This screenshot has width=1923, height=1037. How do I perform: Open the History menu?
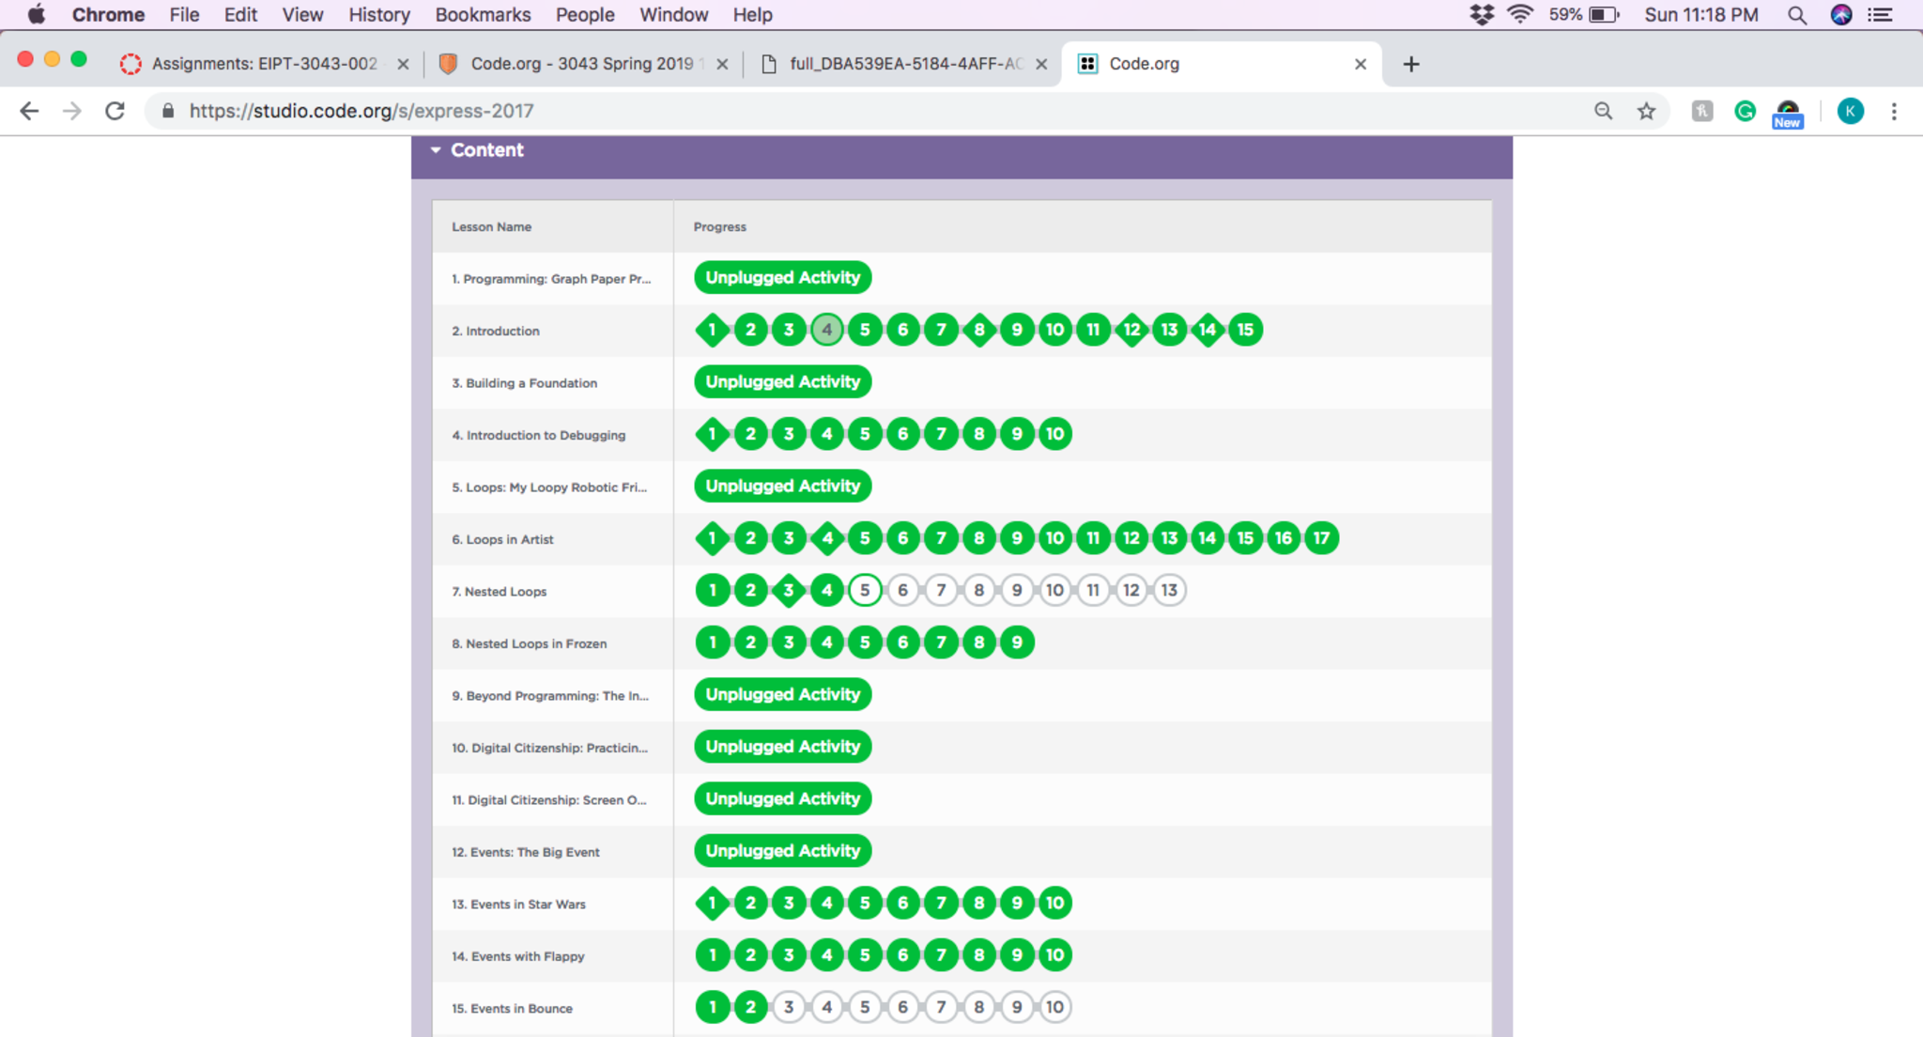[x=379, y=15]
